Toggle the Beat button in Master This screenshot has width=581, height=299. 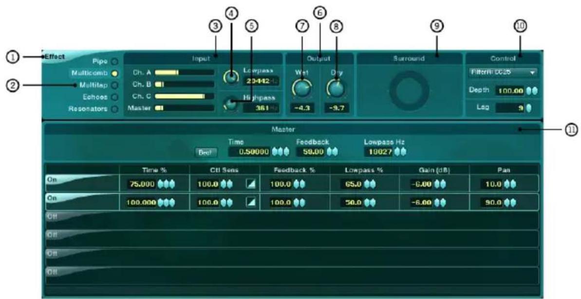point(206,153)
